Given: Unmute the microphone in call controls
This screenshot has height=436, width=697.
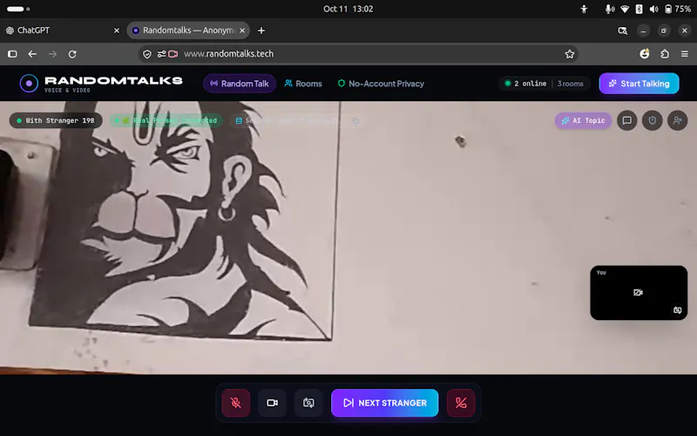Looking at the screenshot, I should click(236, 403).
